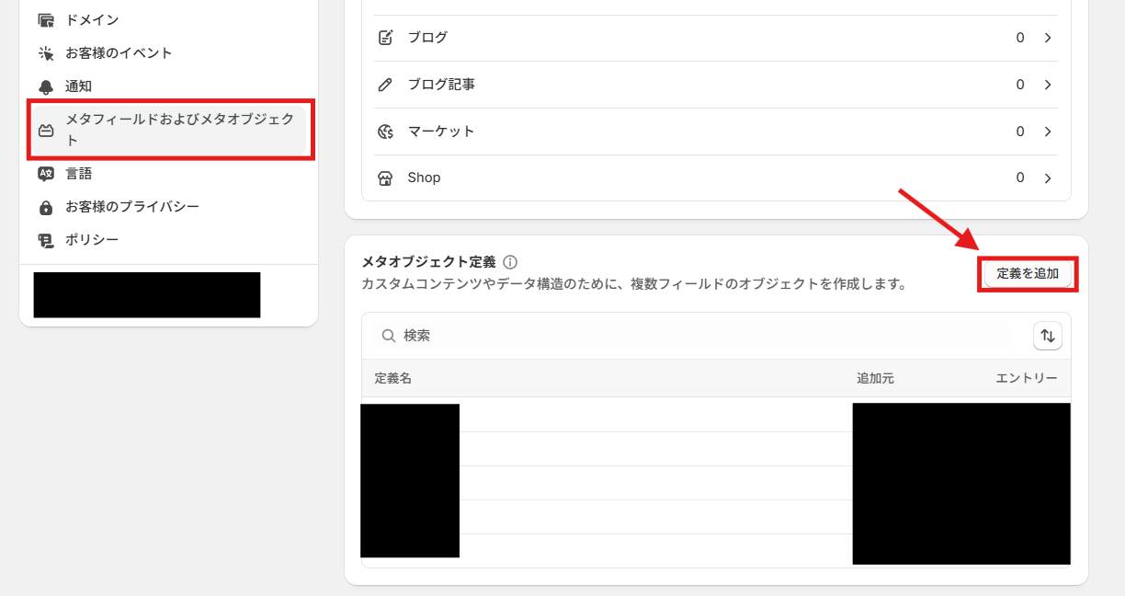The image size is (1125, 596).
Task: Click the info icon beside メタオブジェクト定義
Action: point(510,262)
